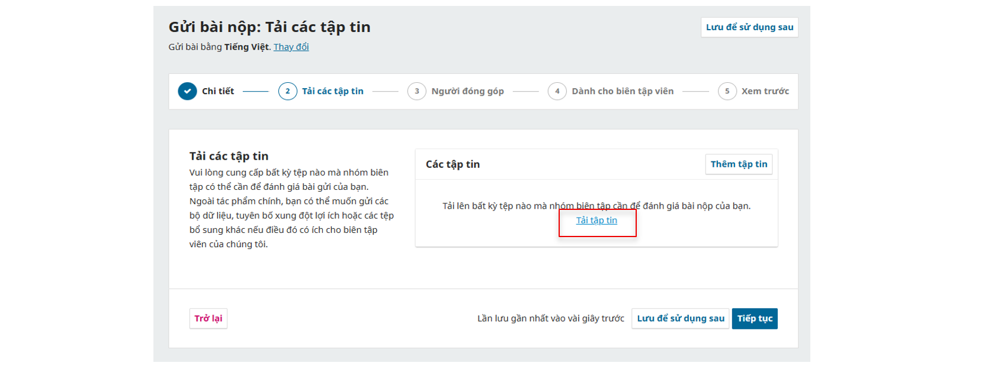
Task: Click the step 3 number circle
Action: point(416,91)
